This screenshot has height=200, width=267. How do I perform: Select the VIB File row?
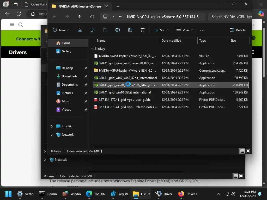[x=171, y=56]
